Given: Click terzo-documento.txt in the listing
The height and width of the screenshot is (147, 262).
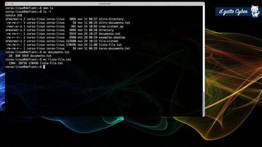Looking at the screenshot, I should (x=114, y=48).
